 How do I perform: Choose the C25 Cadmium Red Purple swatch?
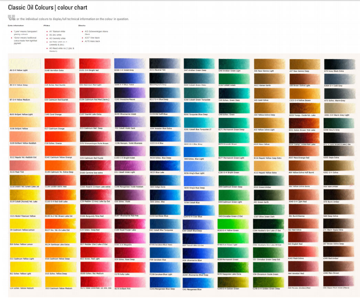[95, 151]
